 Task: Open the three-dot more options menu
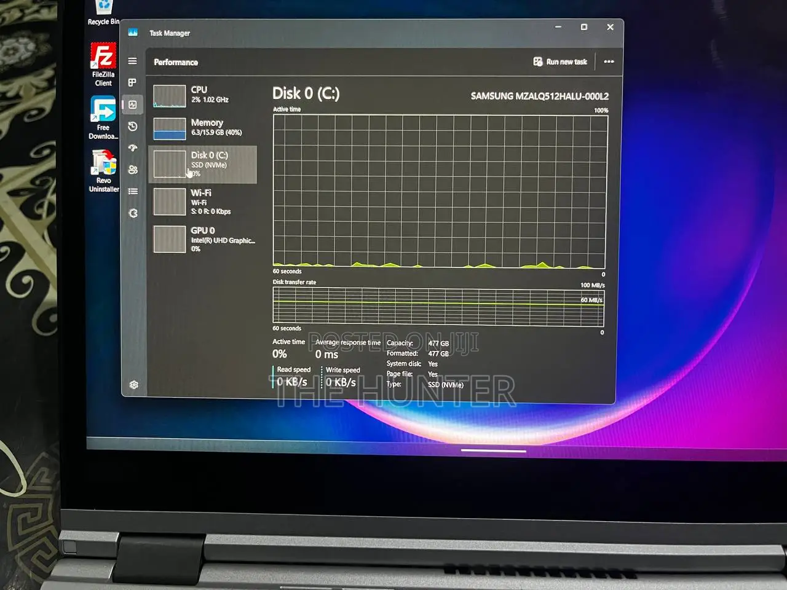click(609, 61)
